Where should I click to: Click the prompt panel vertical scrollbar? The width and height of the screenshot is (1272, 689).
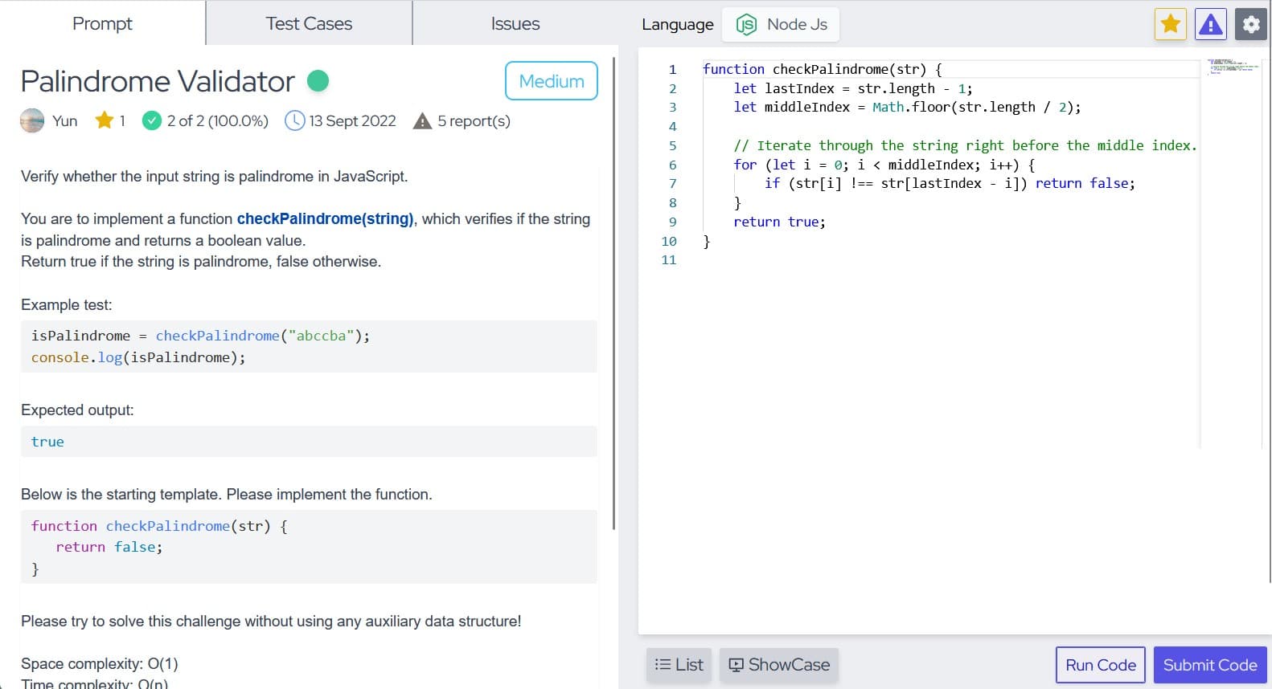click(614, 293)
